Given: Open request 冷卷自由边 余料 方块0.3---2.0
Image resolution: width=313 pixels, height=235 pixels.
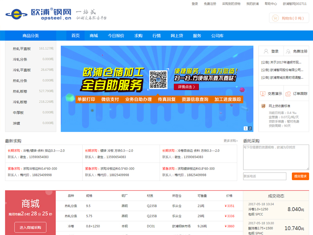Looking at the screenshot, I should point(198,150).
